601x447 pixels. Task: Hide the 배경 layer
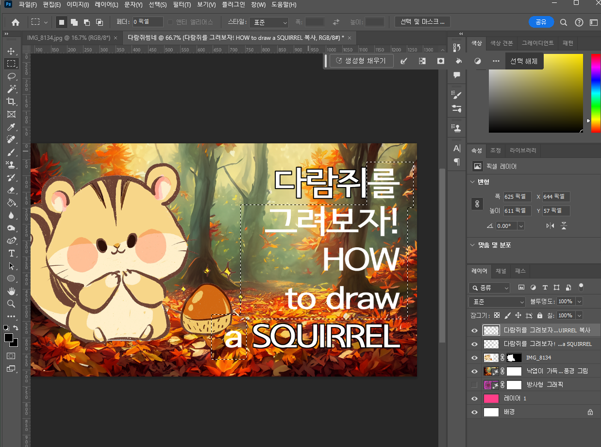click(475, 412)
